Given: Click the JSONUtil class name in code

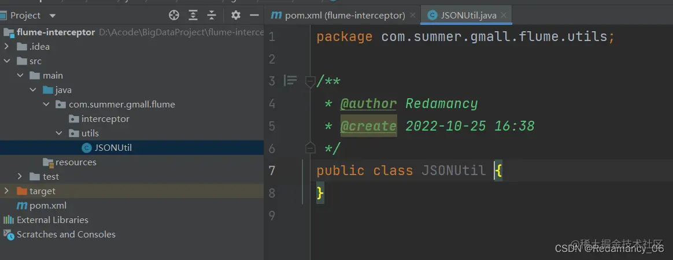Looking at the screenshot, I should pos(453,171).
